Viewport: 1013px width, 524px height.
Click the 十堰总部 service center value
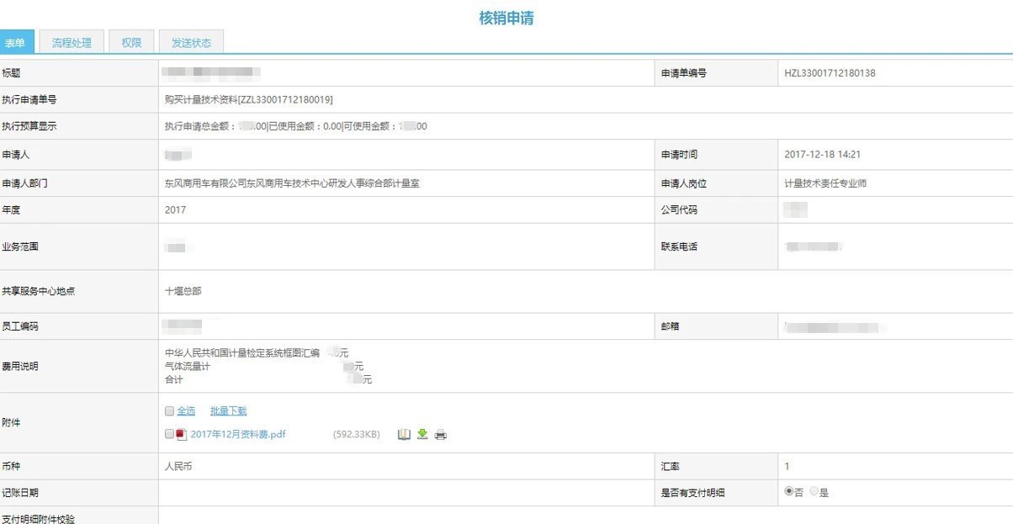coord(183,292)
